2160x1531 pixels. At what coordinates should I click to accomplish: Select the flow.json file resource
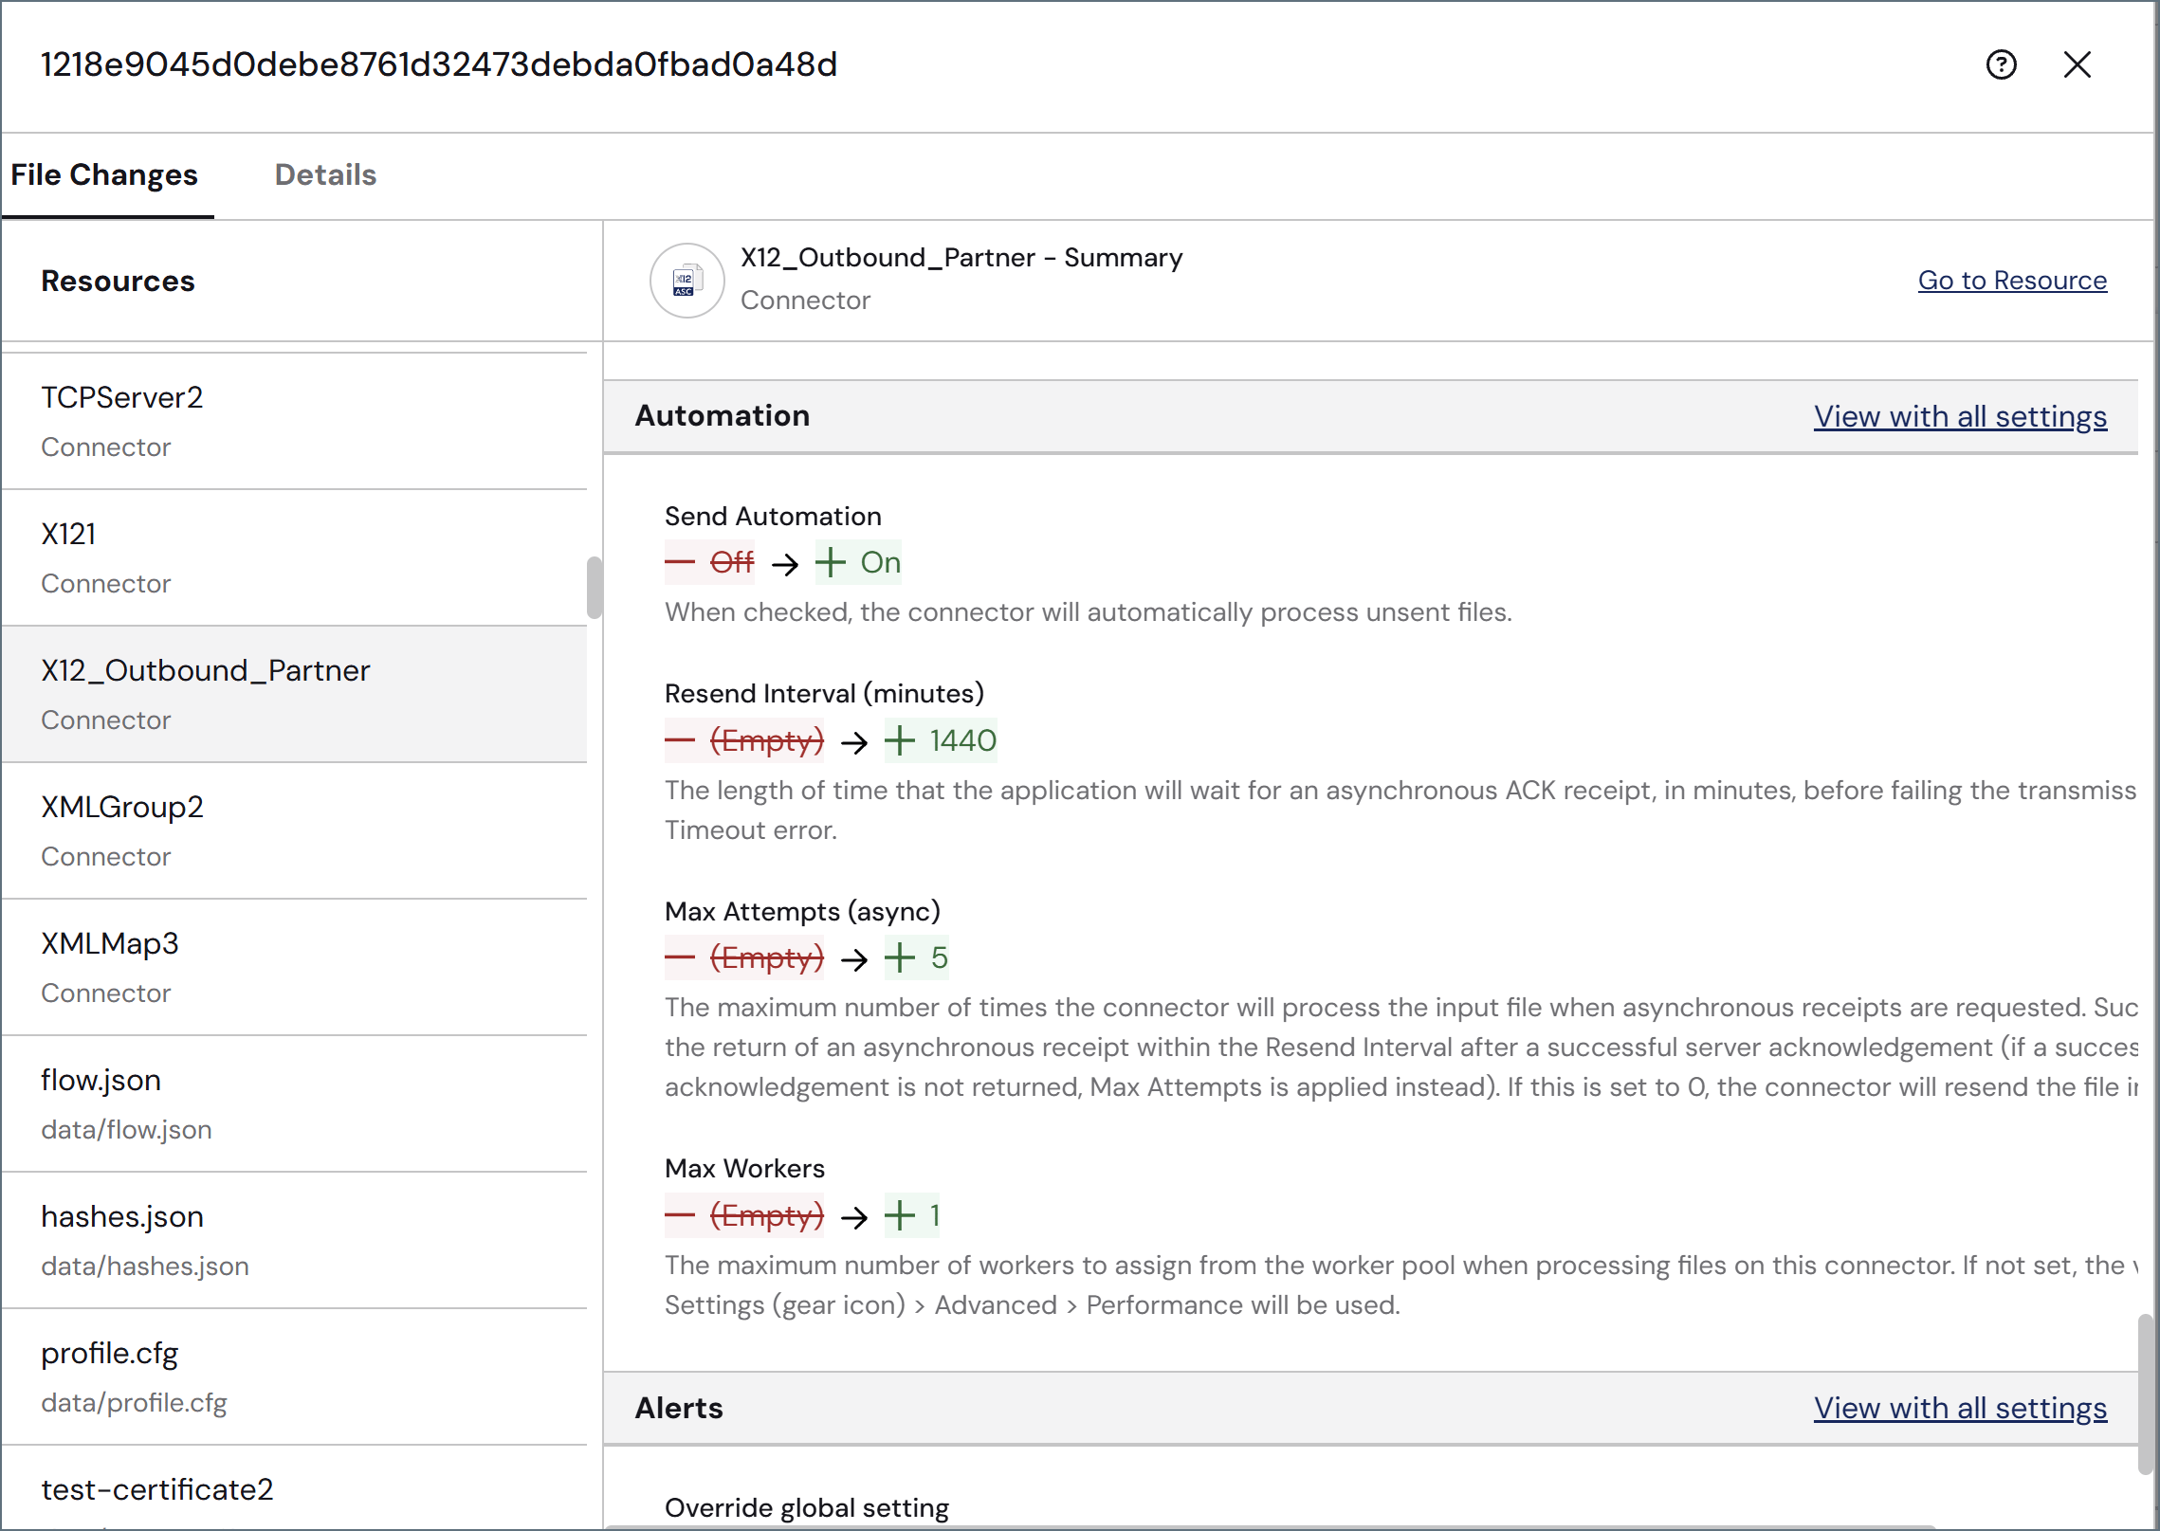click(294, 1103)
